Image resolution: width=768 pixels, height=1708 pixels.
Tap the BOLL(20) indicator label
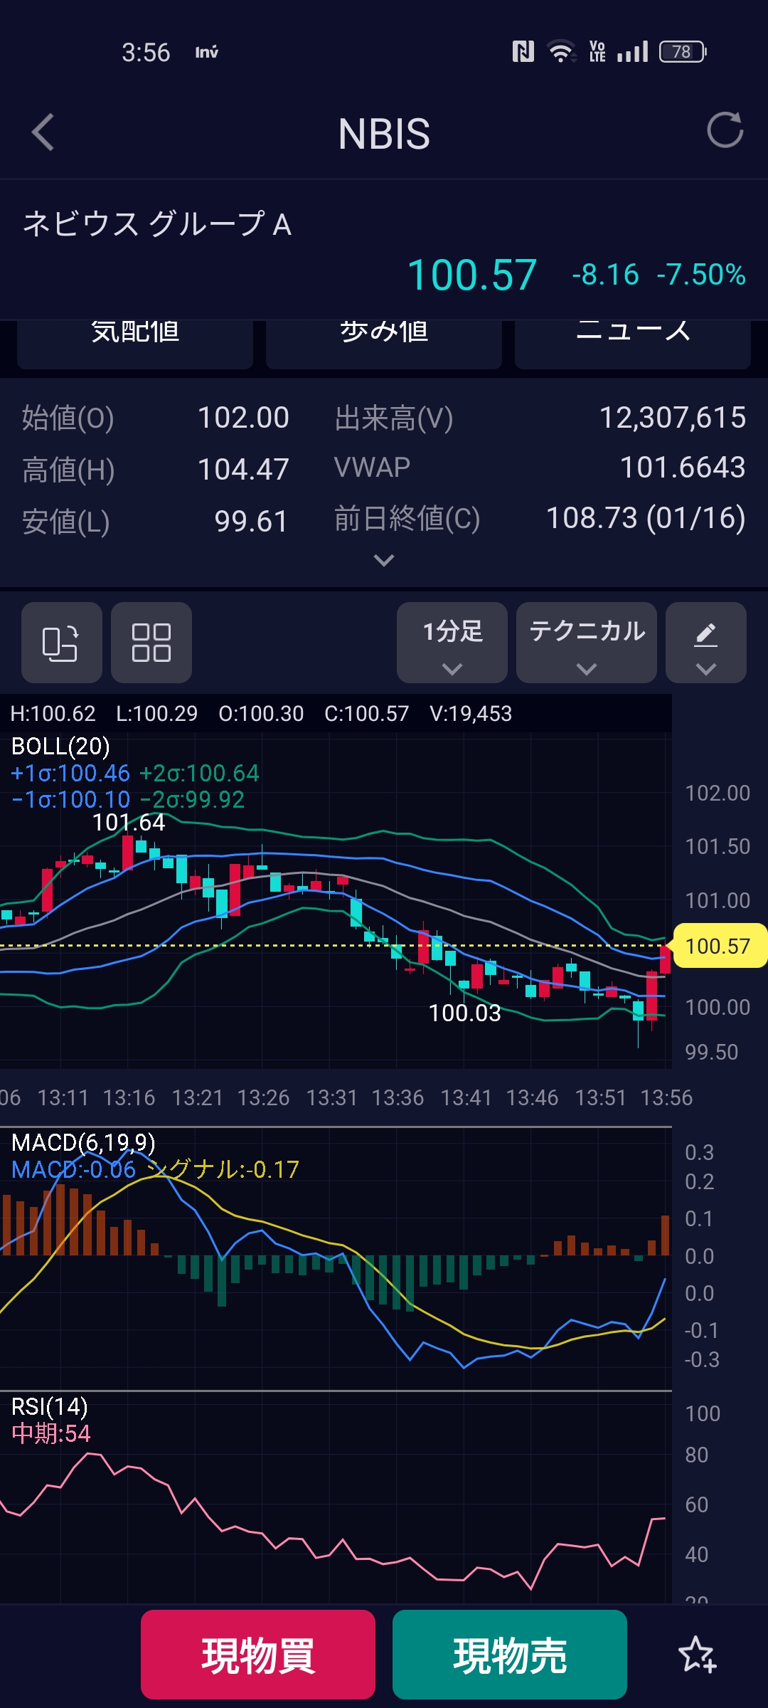61,746
